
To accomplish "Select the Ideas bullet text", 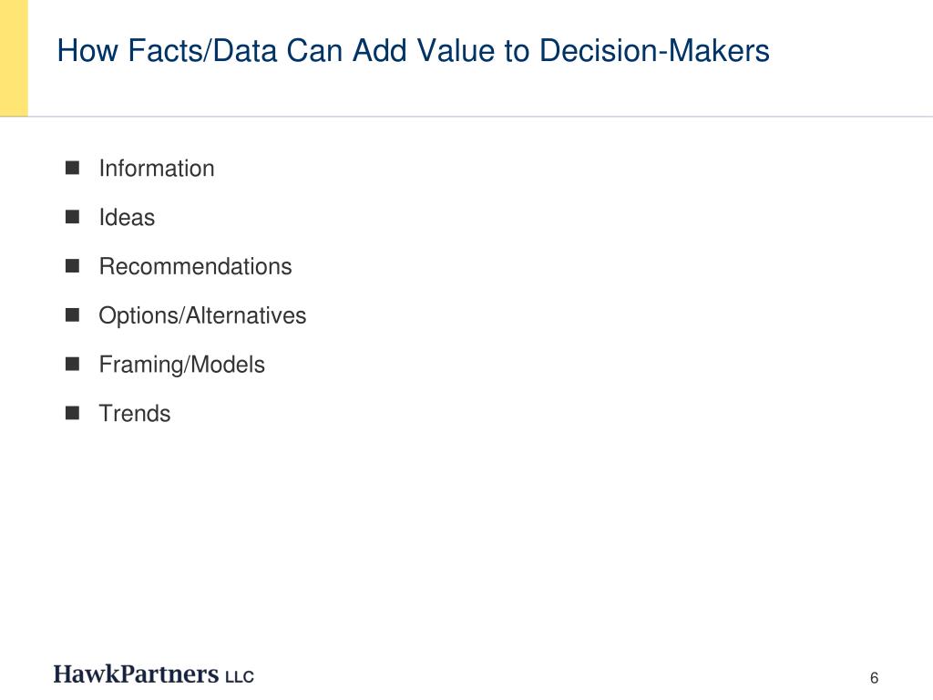I will [127, 217].
